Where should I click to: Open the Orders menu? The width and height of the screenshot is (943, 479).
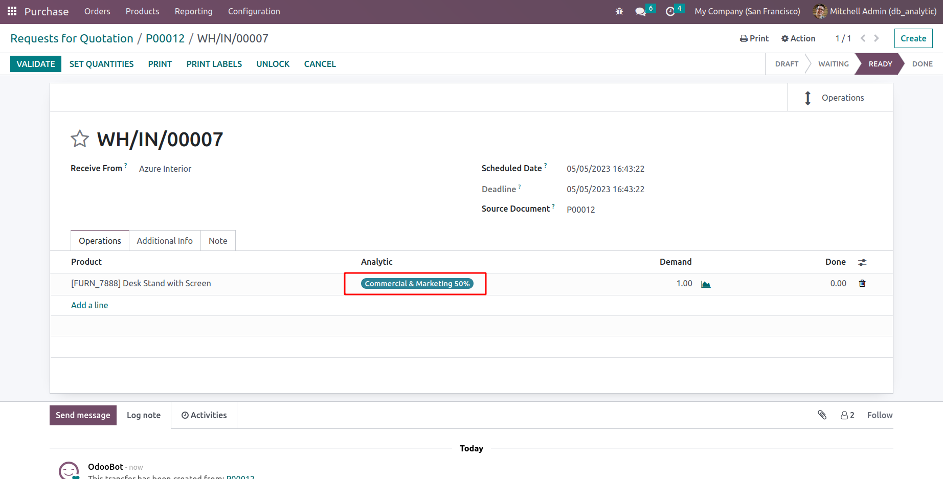pyautogui.click(x=97, y=11)
